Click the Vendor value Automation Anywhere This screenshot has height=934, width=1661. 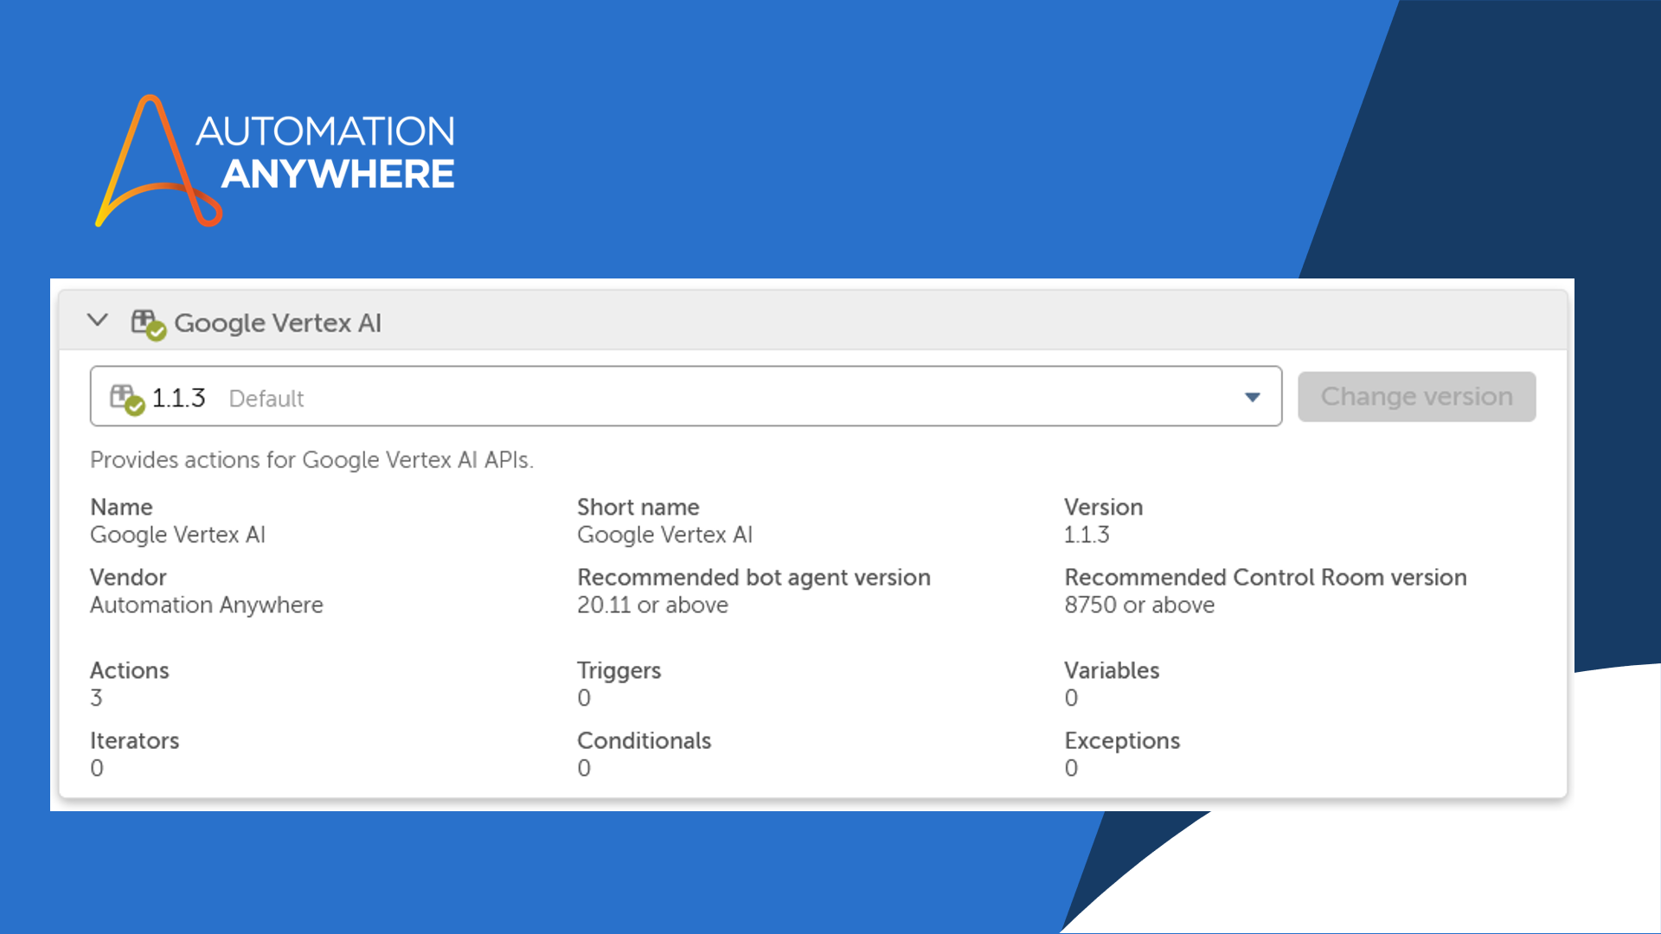tap(207, 605)
